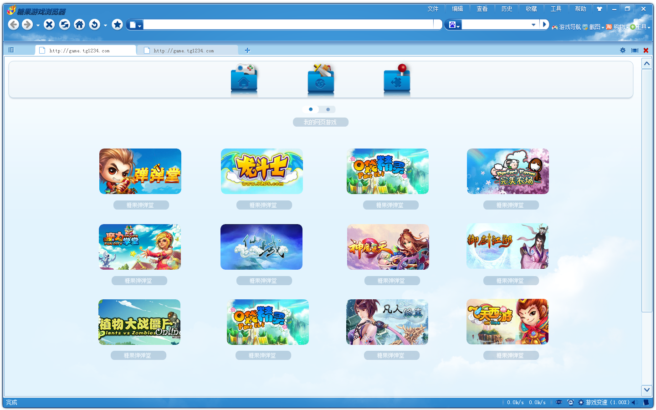Expand the toolbar 工具 dropdown arrow
The width and height of the screenshot is (656, 410).
[x=649, y=28]
